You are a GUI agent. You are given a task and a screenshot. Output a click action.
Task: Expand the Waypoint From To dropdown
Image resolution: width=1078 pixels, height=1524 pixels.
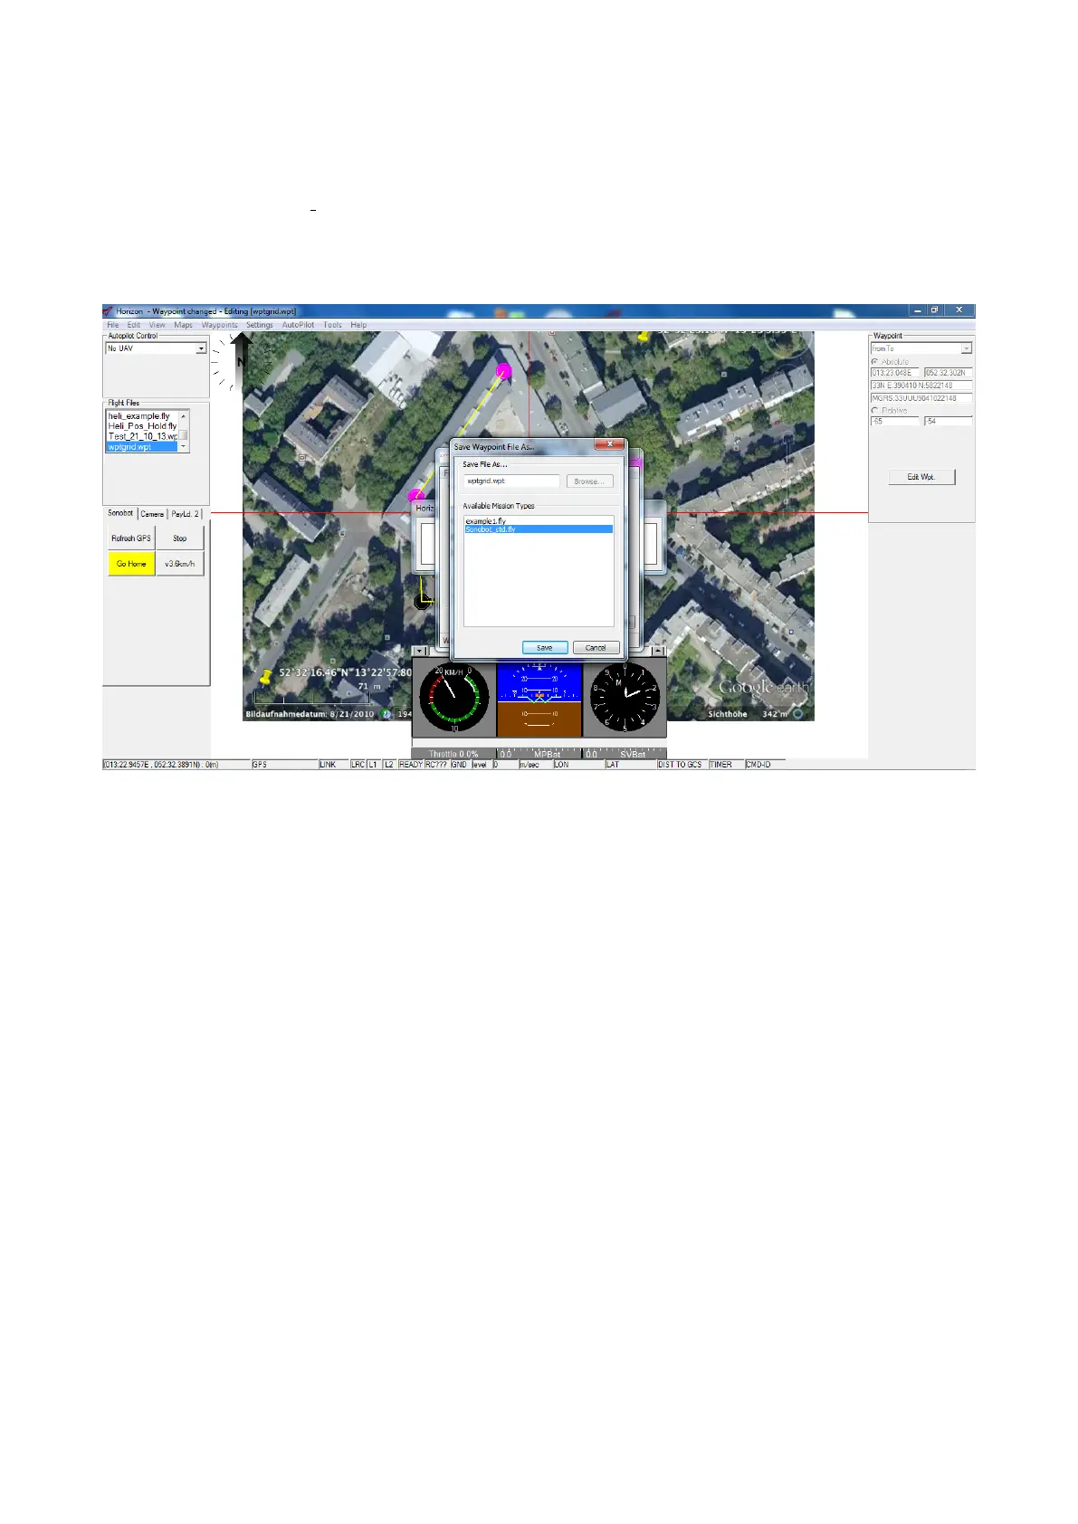967,348
